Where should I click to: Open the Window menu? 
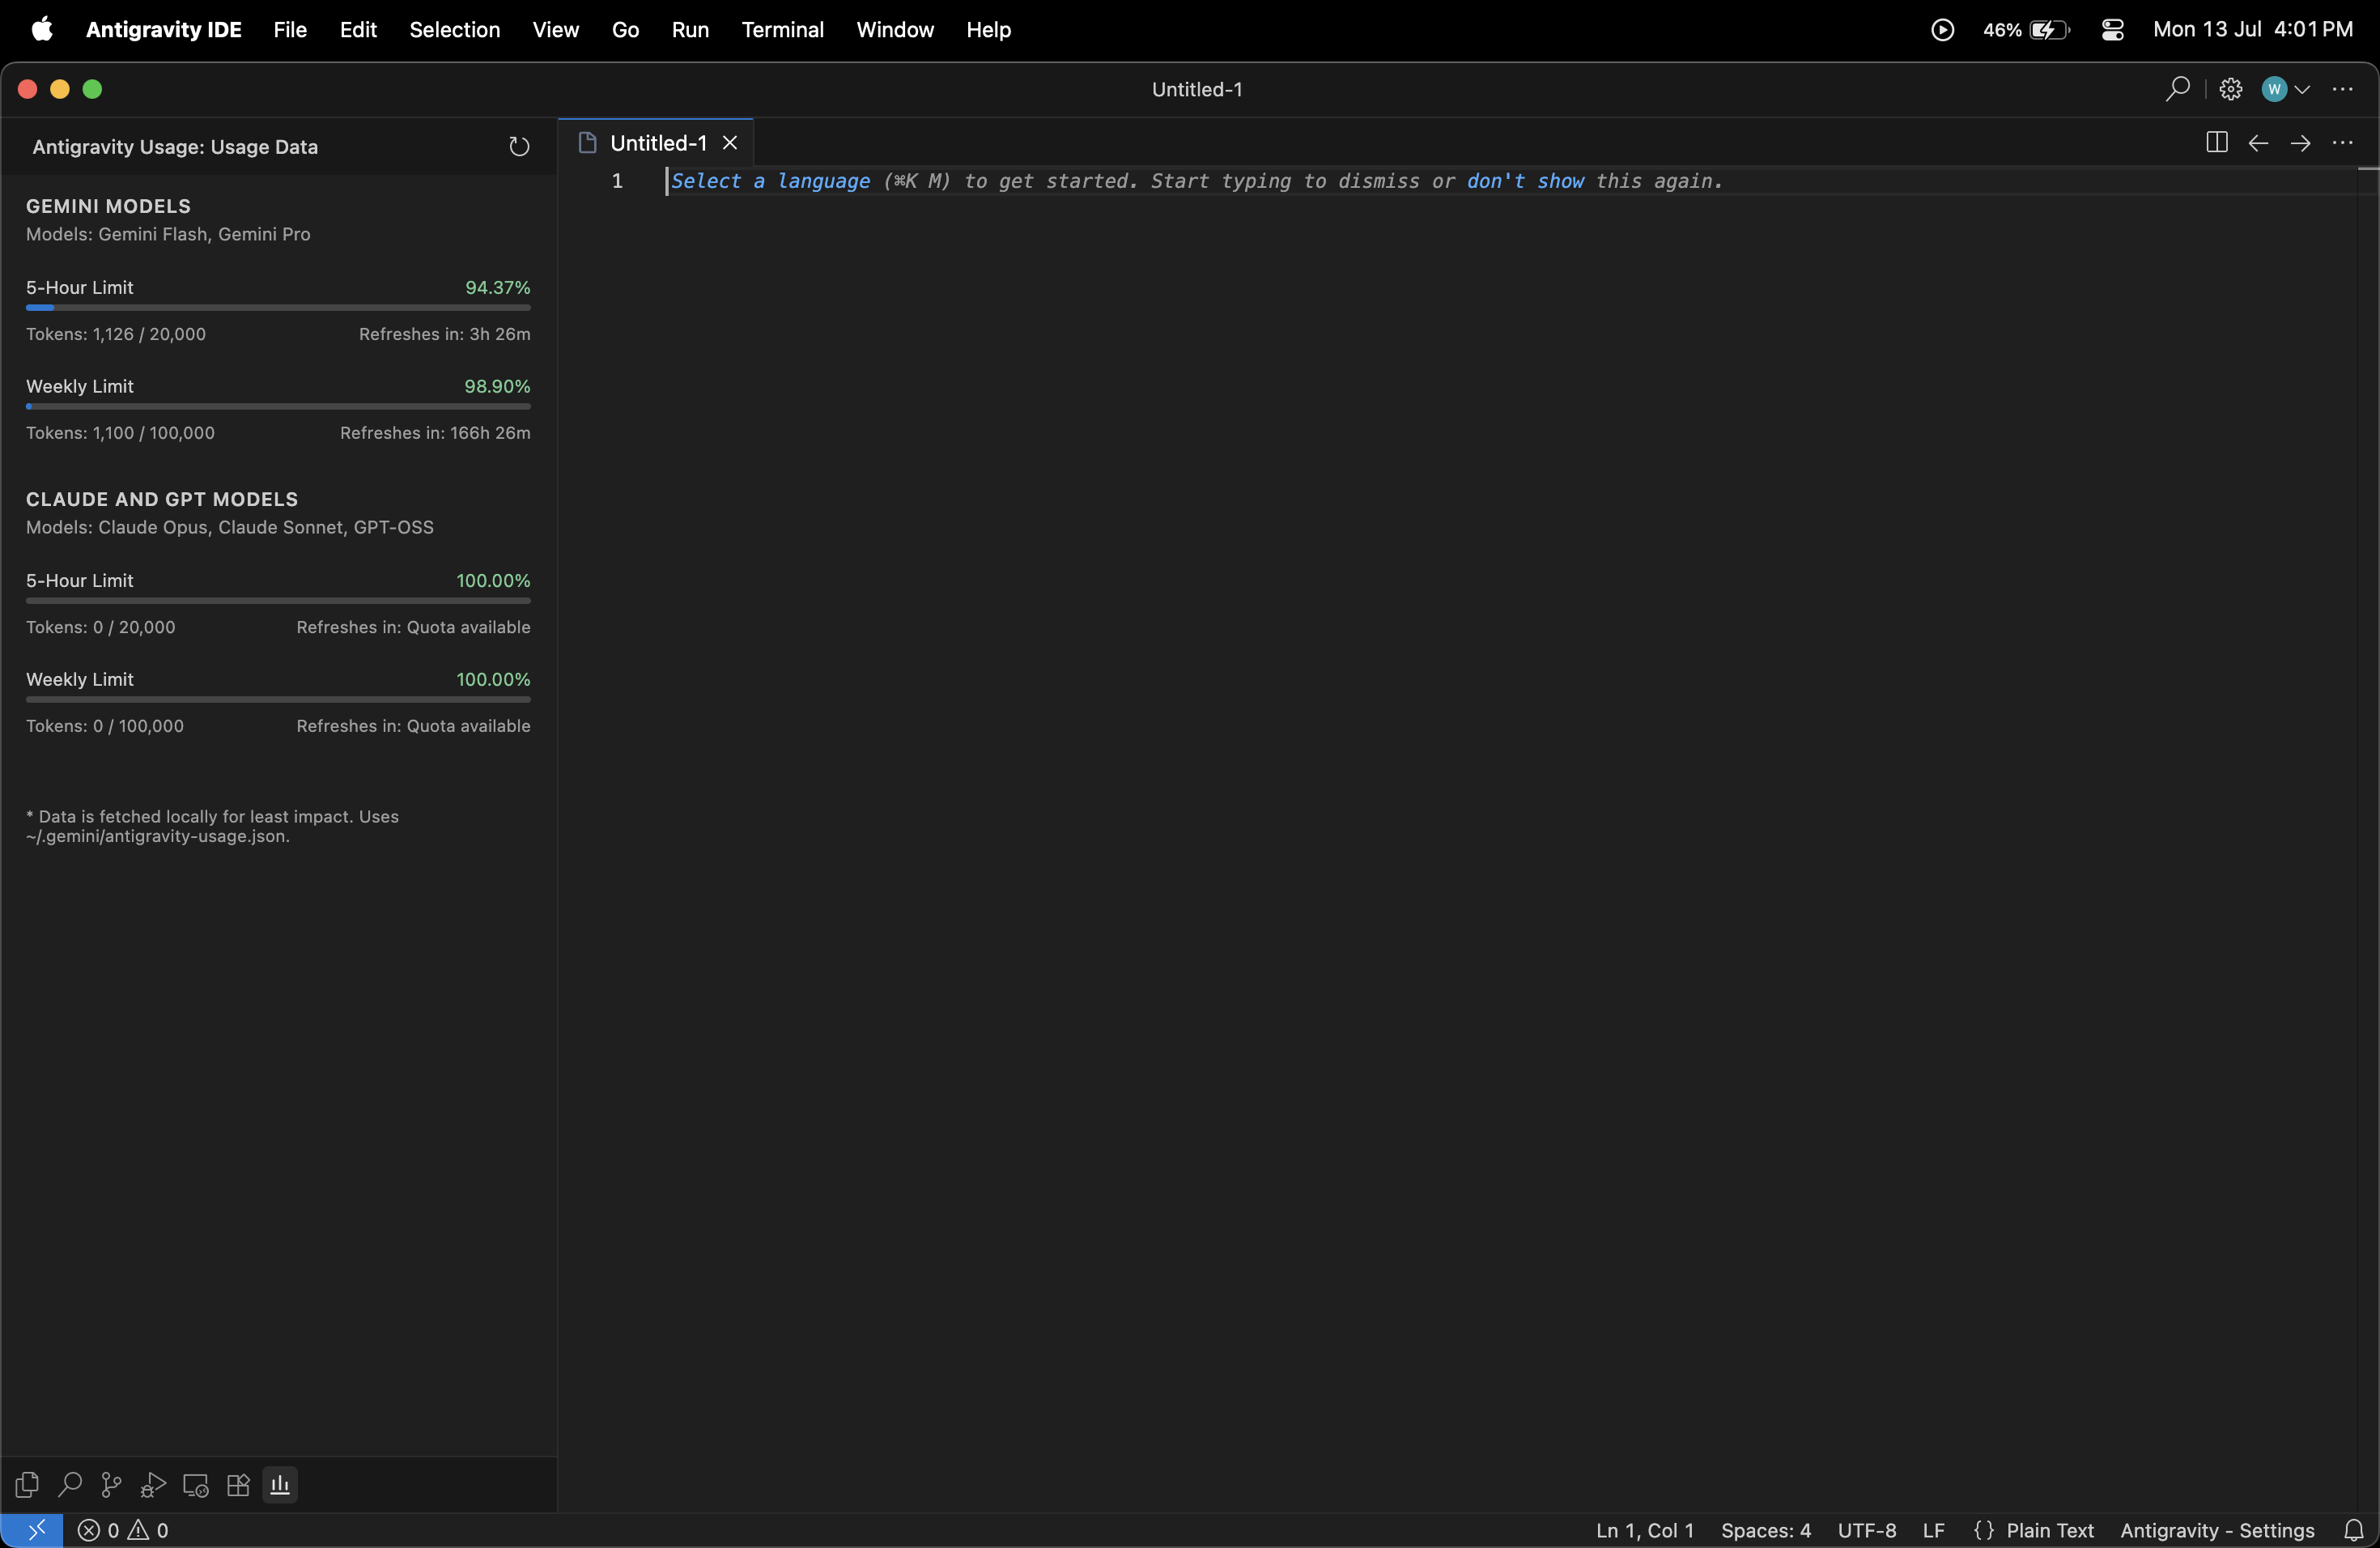pos(895,30)
